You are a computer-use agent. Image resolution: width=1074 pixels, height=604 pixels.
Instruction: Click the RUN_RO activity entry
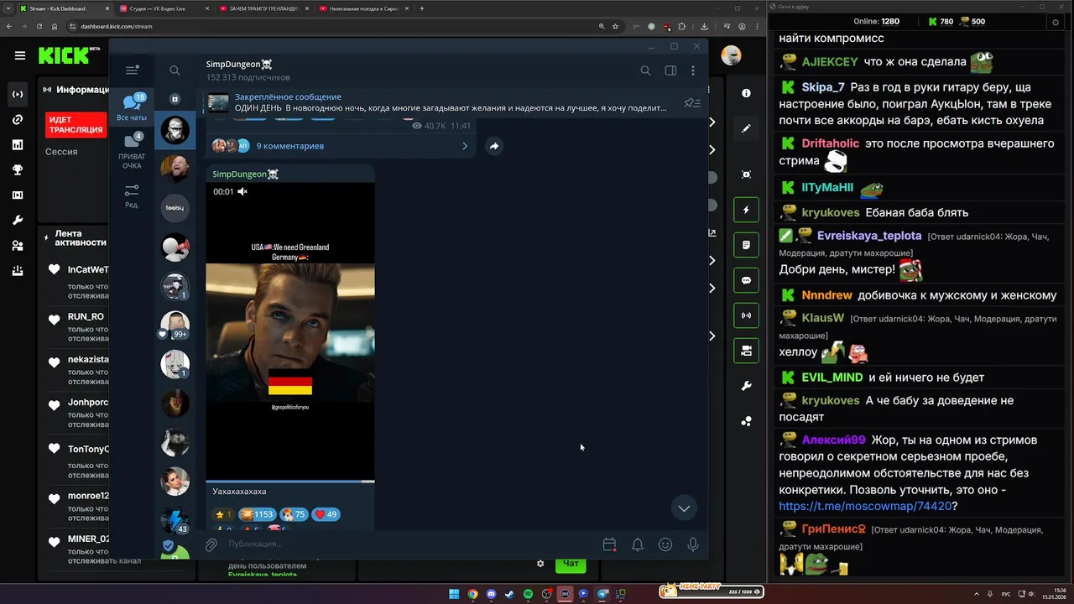tap(77, 326)
